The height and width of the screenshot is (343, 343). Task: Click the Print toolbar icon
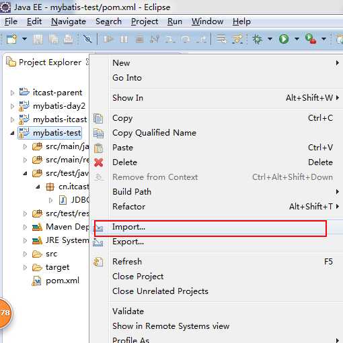click(68, 40)
